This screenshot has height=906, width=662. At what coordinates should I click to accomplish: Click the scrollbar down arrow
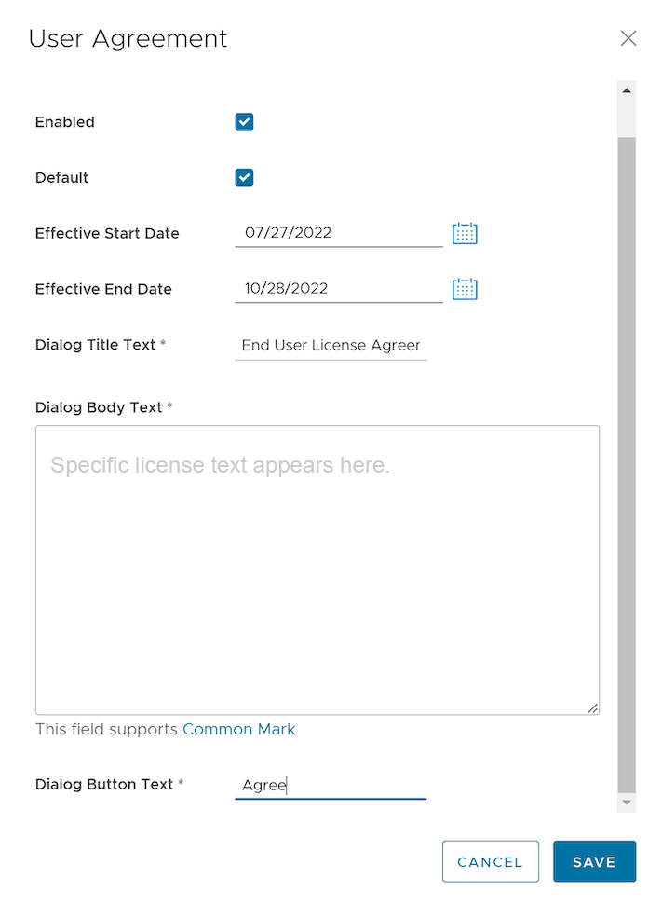coord(627,802)
